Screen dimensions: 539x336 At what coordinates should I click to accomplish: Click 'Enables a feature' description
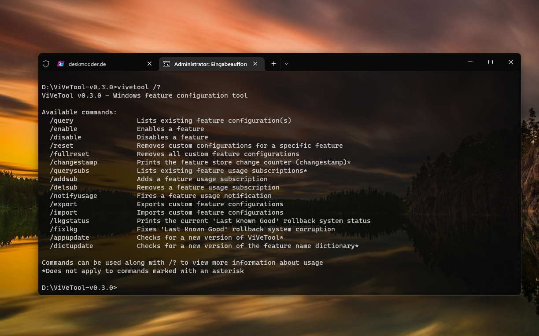(x=170, y=129)
